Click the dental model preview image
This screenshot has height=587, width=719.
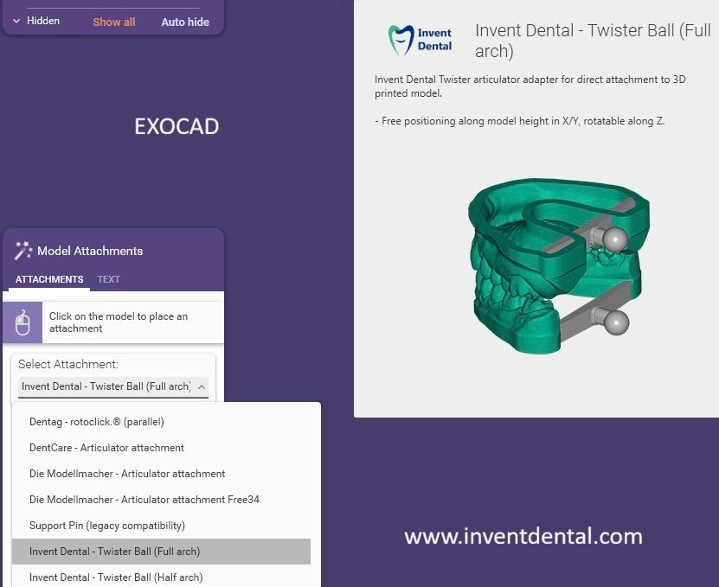click(559, 265)
